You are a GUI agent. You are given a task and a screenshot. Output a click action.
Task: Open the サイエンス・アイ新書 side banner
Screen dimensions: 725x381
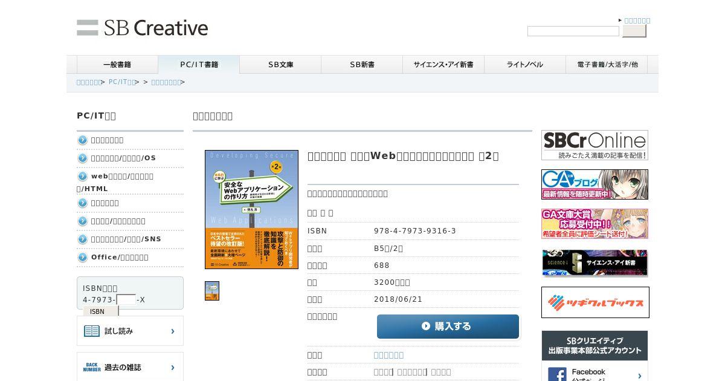click(x=594, y=263)
